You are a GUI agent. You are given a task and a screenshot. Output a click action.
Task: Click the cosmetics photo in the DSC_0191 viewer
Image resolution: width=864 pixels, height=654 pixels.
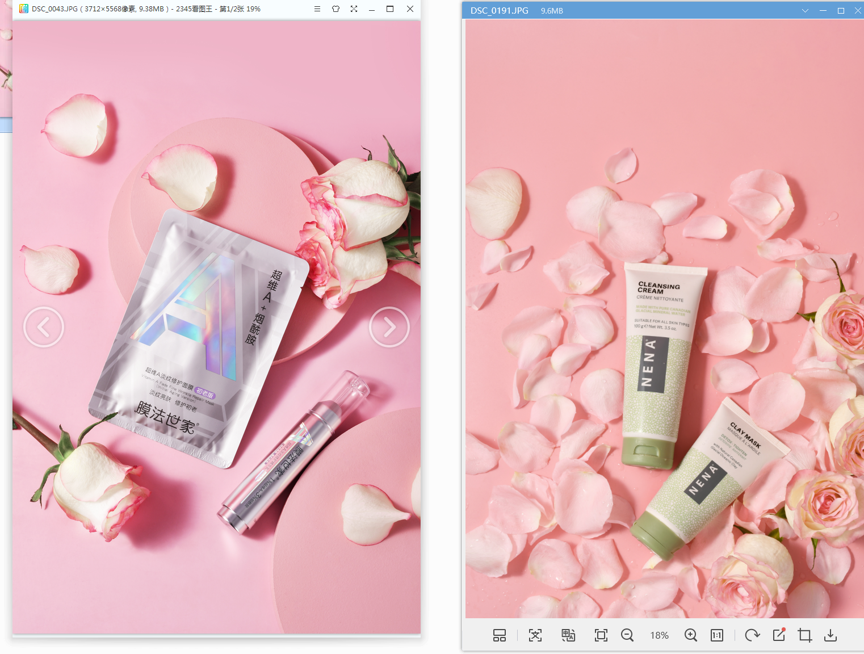click(x=665, y=319)
